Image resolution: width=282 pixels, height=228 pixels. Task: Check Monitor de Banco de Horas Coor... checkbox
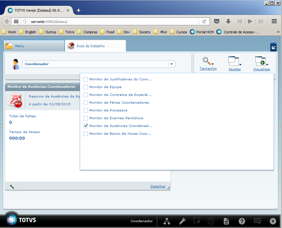coord(86,134)
